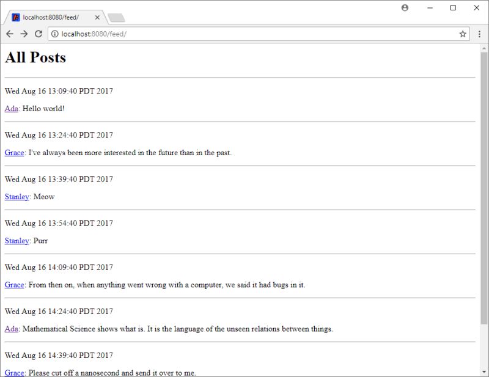
Task: Click the scrollbar down arrow
Action: (x=484, y=372)
